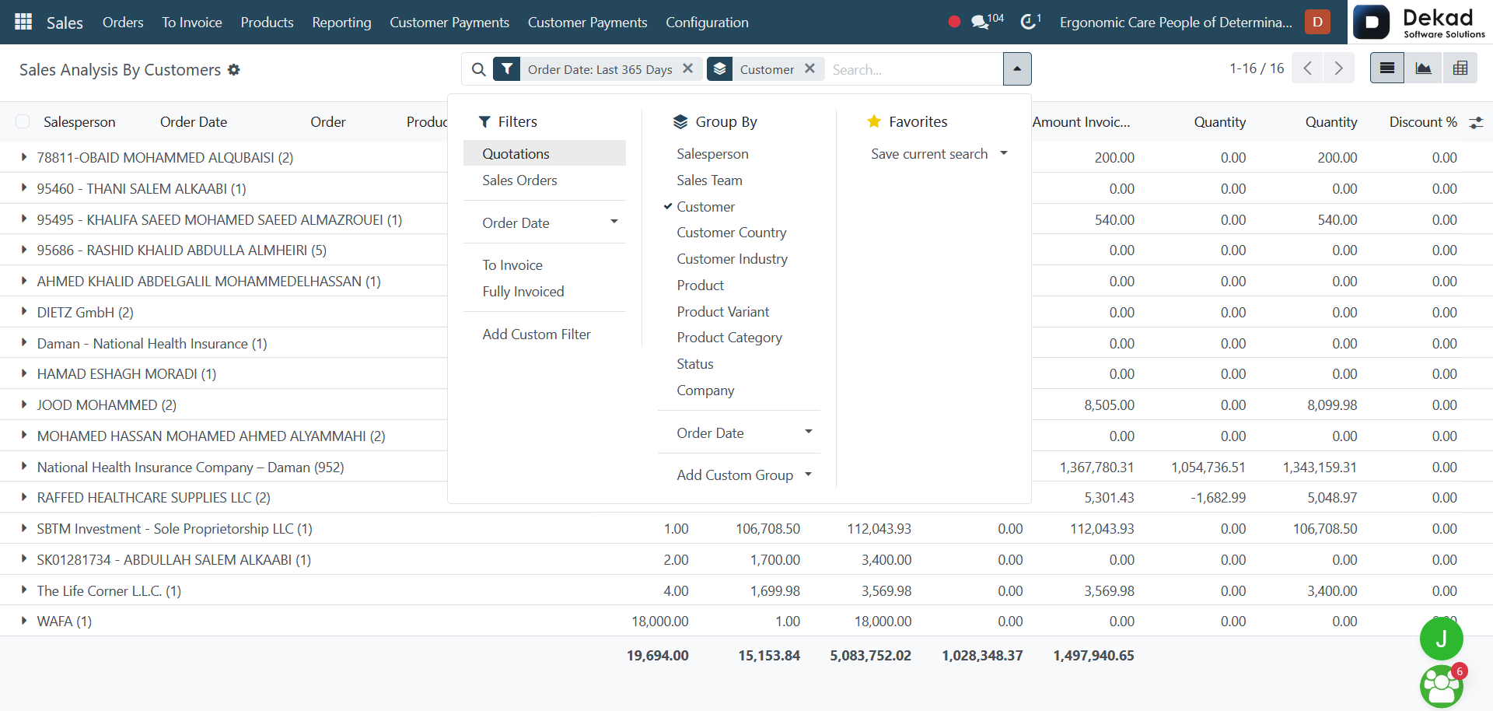
Task: Click the gear icon beside Sales Analysis title
Action: pyautogui.click(x=234, y=70)
